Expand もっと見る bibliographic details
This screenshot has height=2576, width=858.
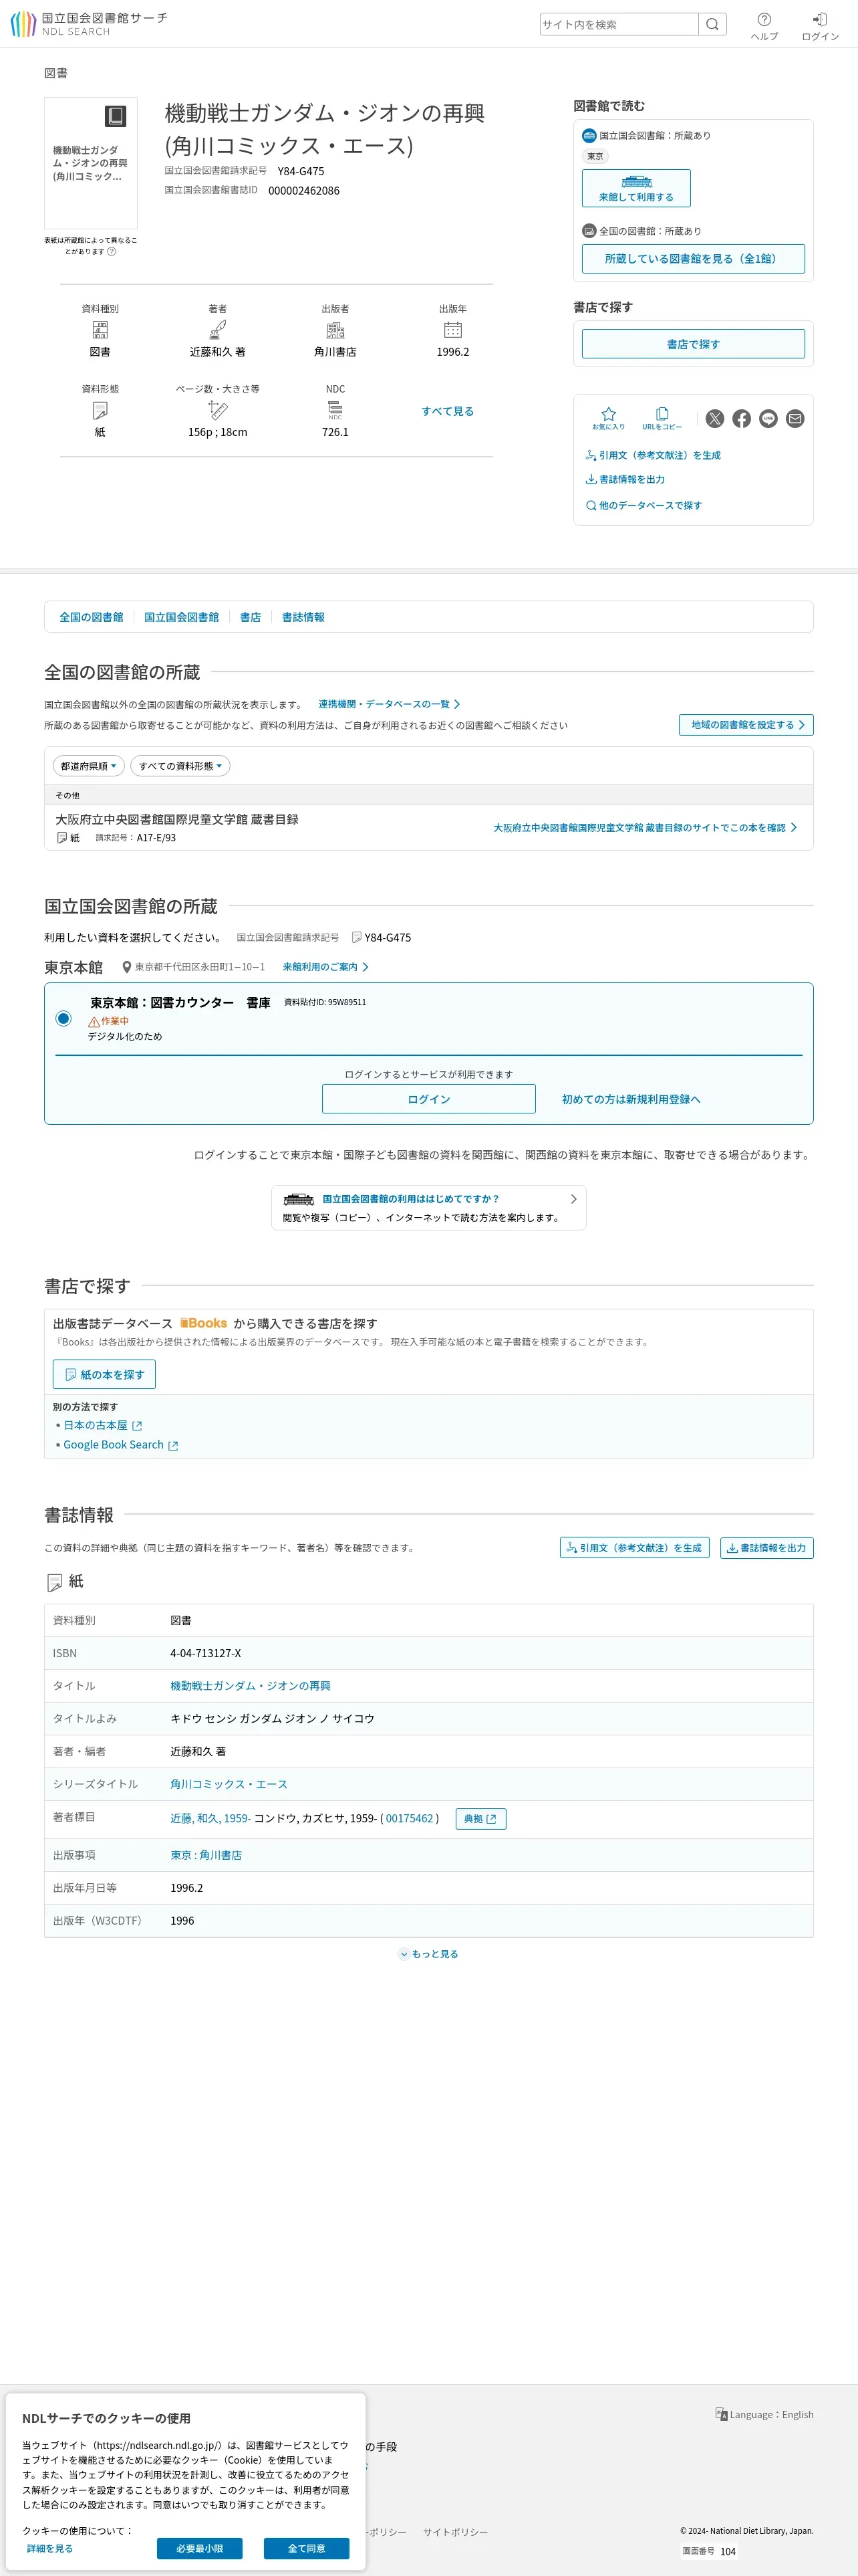point(428,1954)
